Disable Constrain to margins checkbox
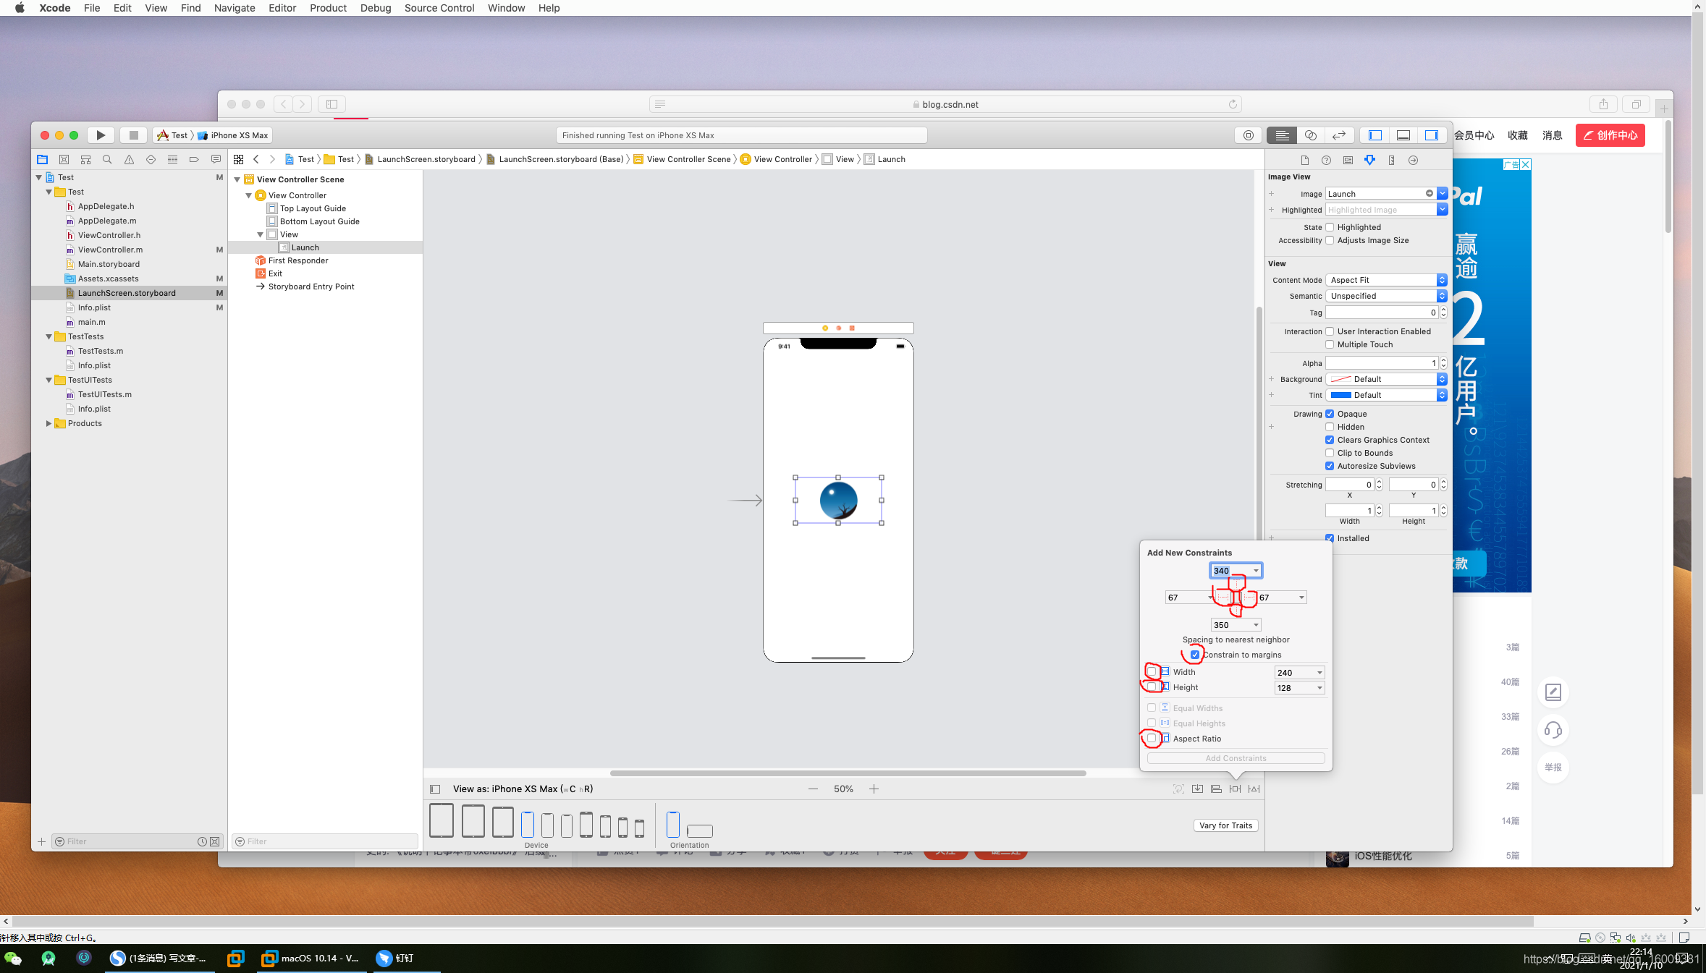 click(1195, 655)
